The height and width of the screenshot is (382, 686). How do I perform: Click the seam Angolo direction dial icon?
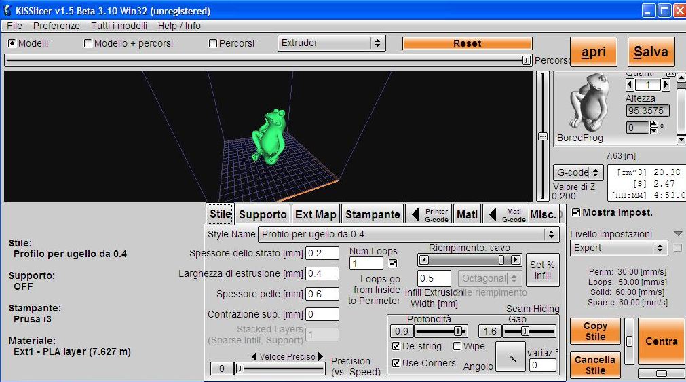tap(510, 356)
